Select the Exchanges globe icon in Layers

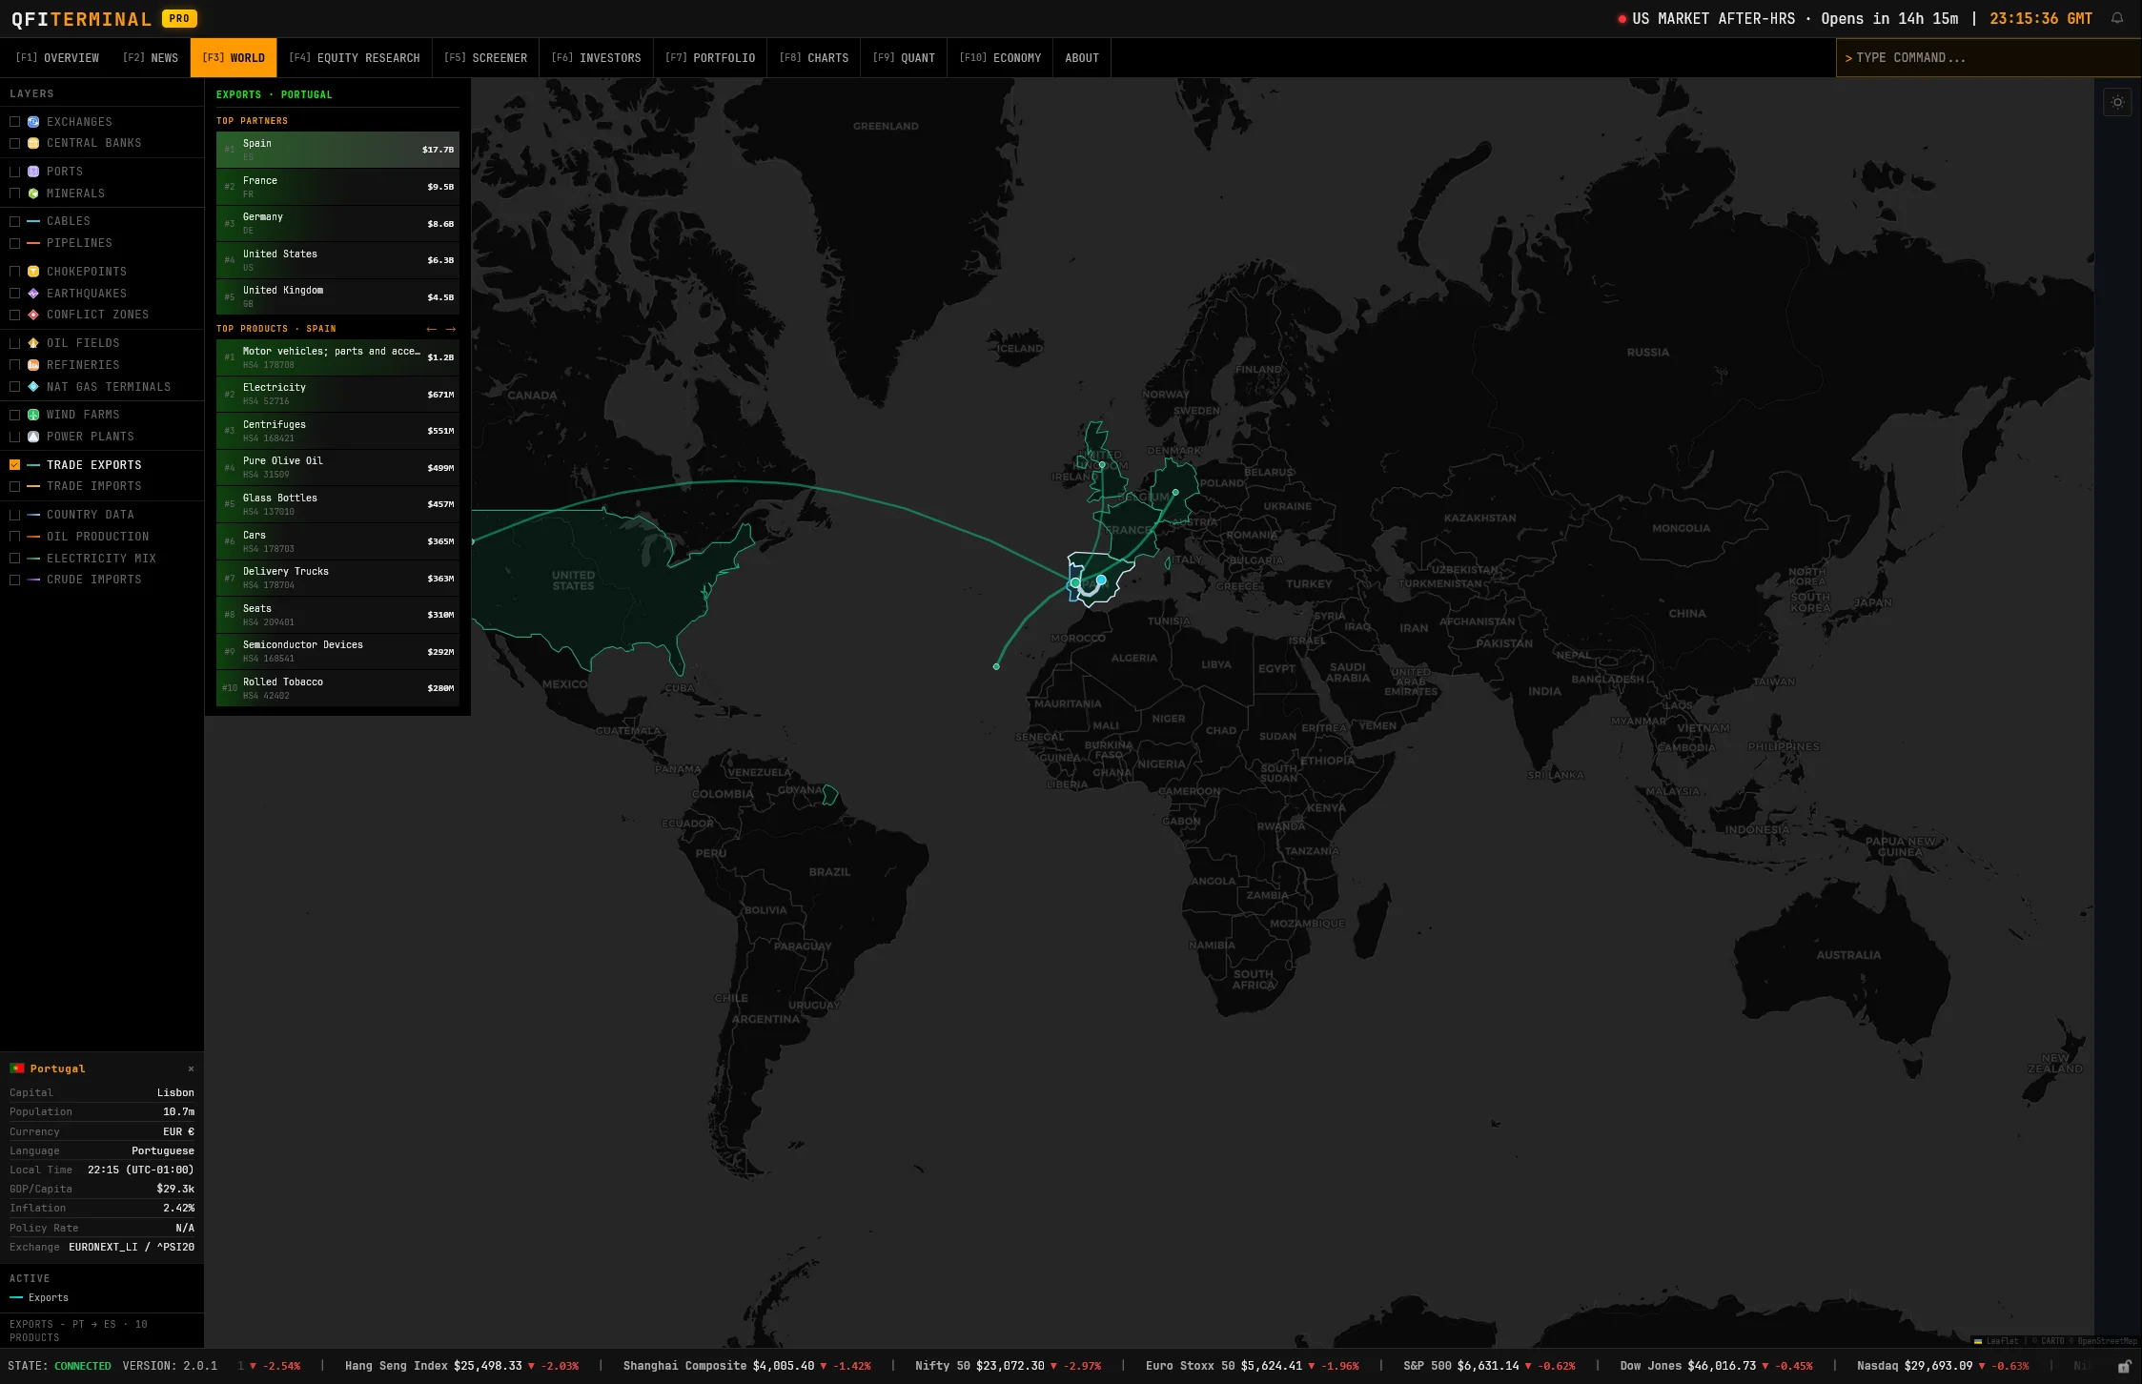[x=33, y=122]
